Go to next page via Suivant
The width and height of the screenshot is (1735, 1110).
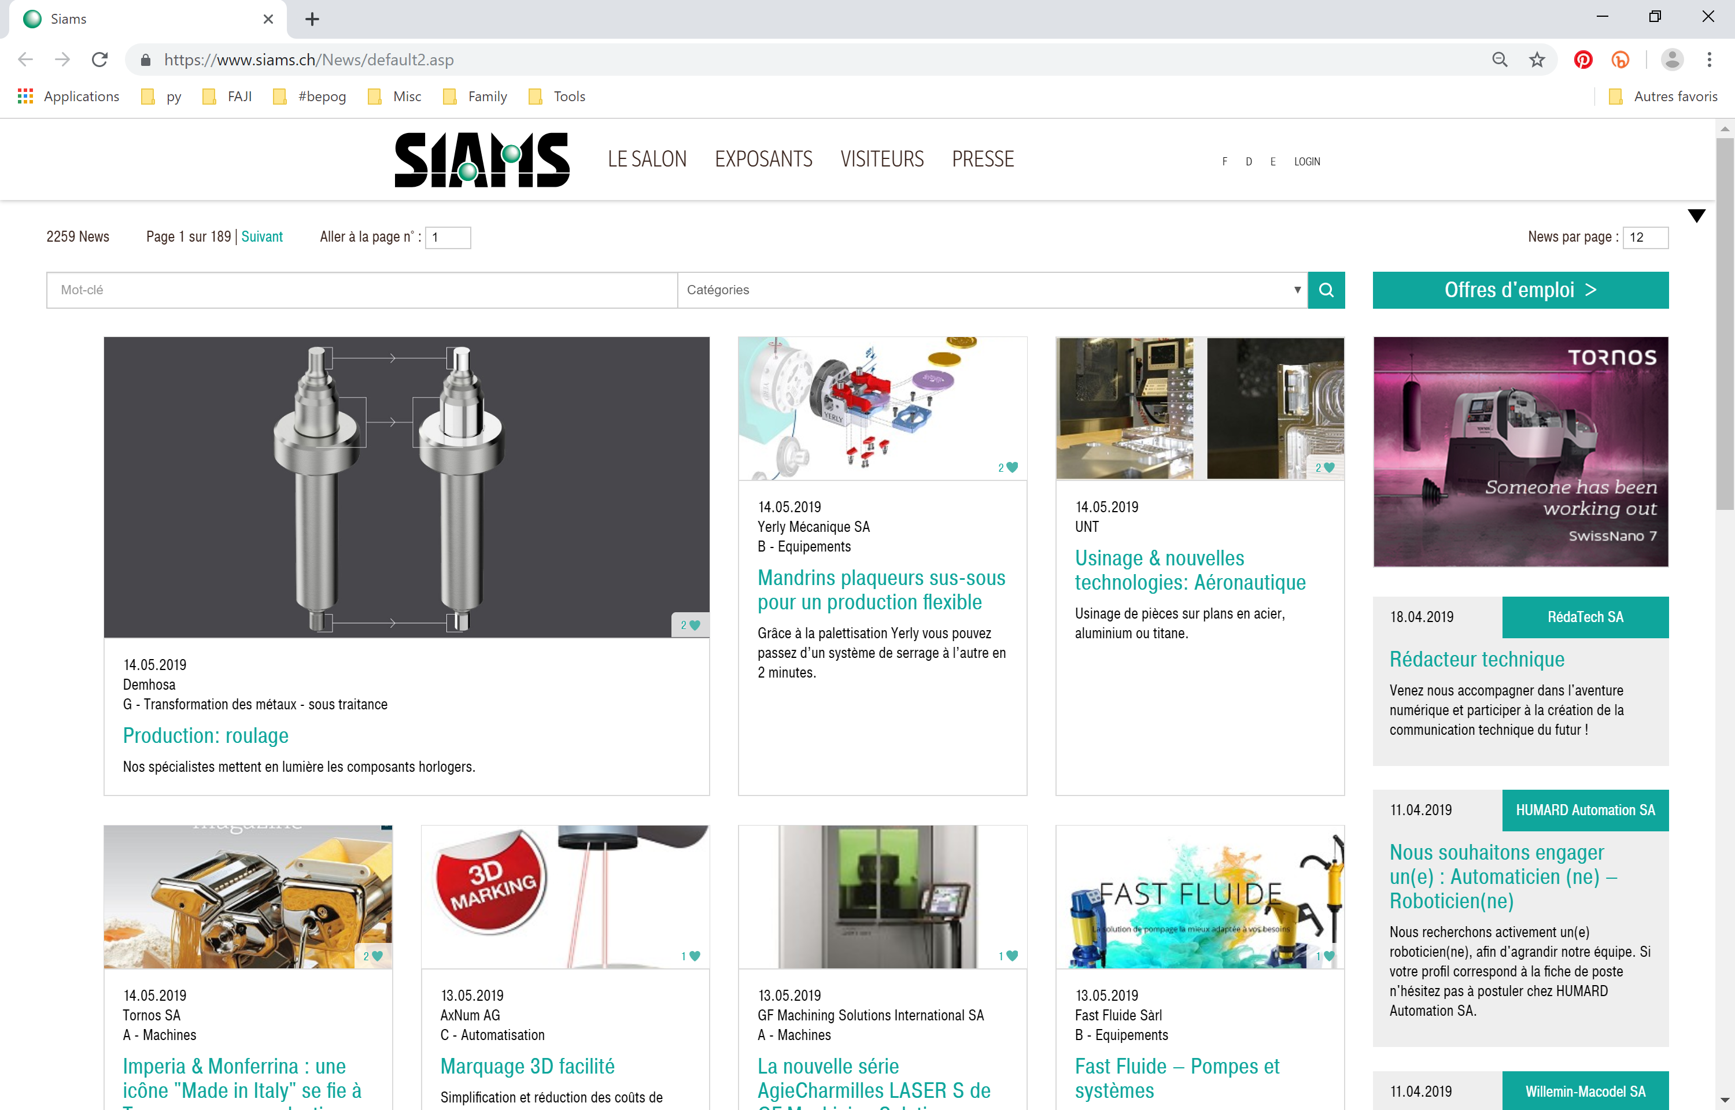261,237
